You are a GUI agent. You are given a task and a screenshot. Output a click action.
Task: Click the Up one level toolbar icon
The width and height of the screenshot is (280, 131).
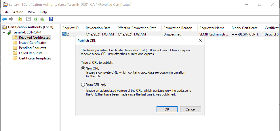coord(20,19)
